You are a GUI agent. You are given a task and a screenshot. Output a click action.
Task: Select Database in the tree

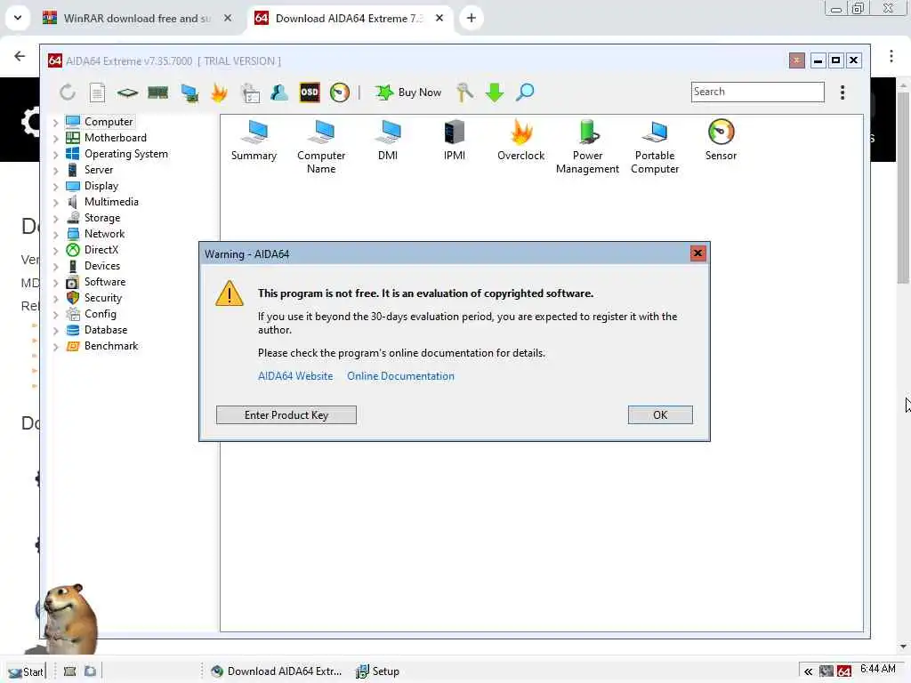coord(105,330)
